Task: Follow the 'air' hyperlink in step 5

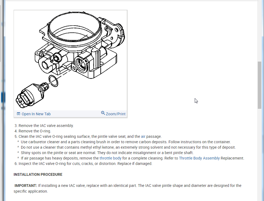Action: point(143,136)
